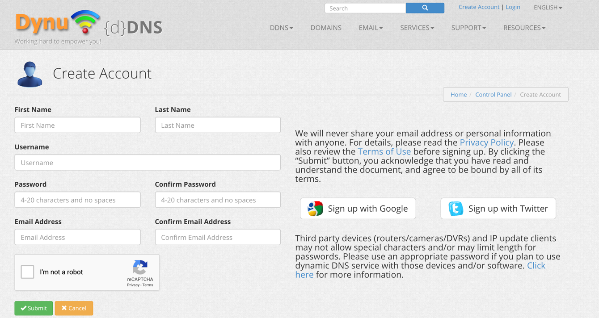Open the Privacy Policy link
The image size is (599, 318).
coord(486,142)
